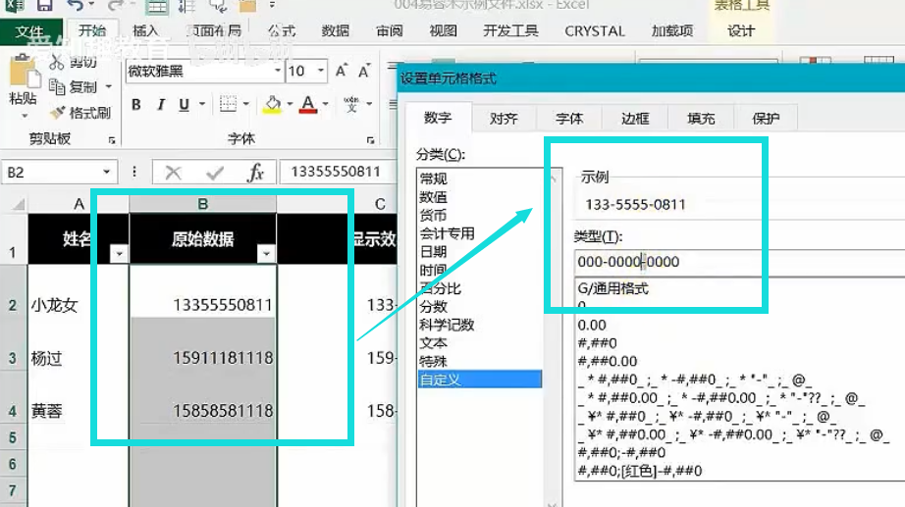Screen dimensions: 905x507
Task: Open 保护 tab in format dialog
Action: (766, 119)
